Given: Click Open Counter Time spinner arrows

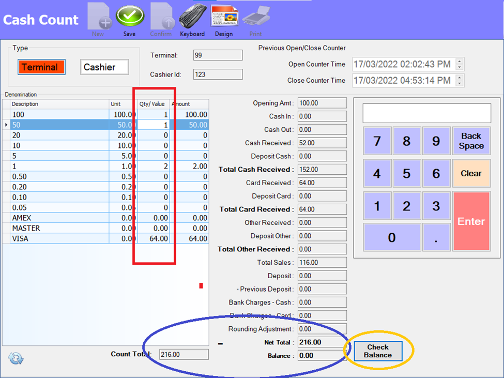Looking at the screenshot, I should [x=460, y=64].
